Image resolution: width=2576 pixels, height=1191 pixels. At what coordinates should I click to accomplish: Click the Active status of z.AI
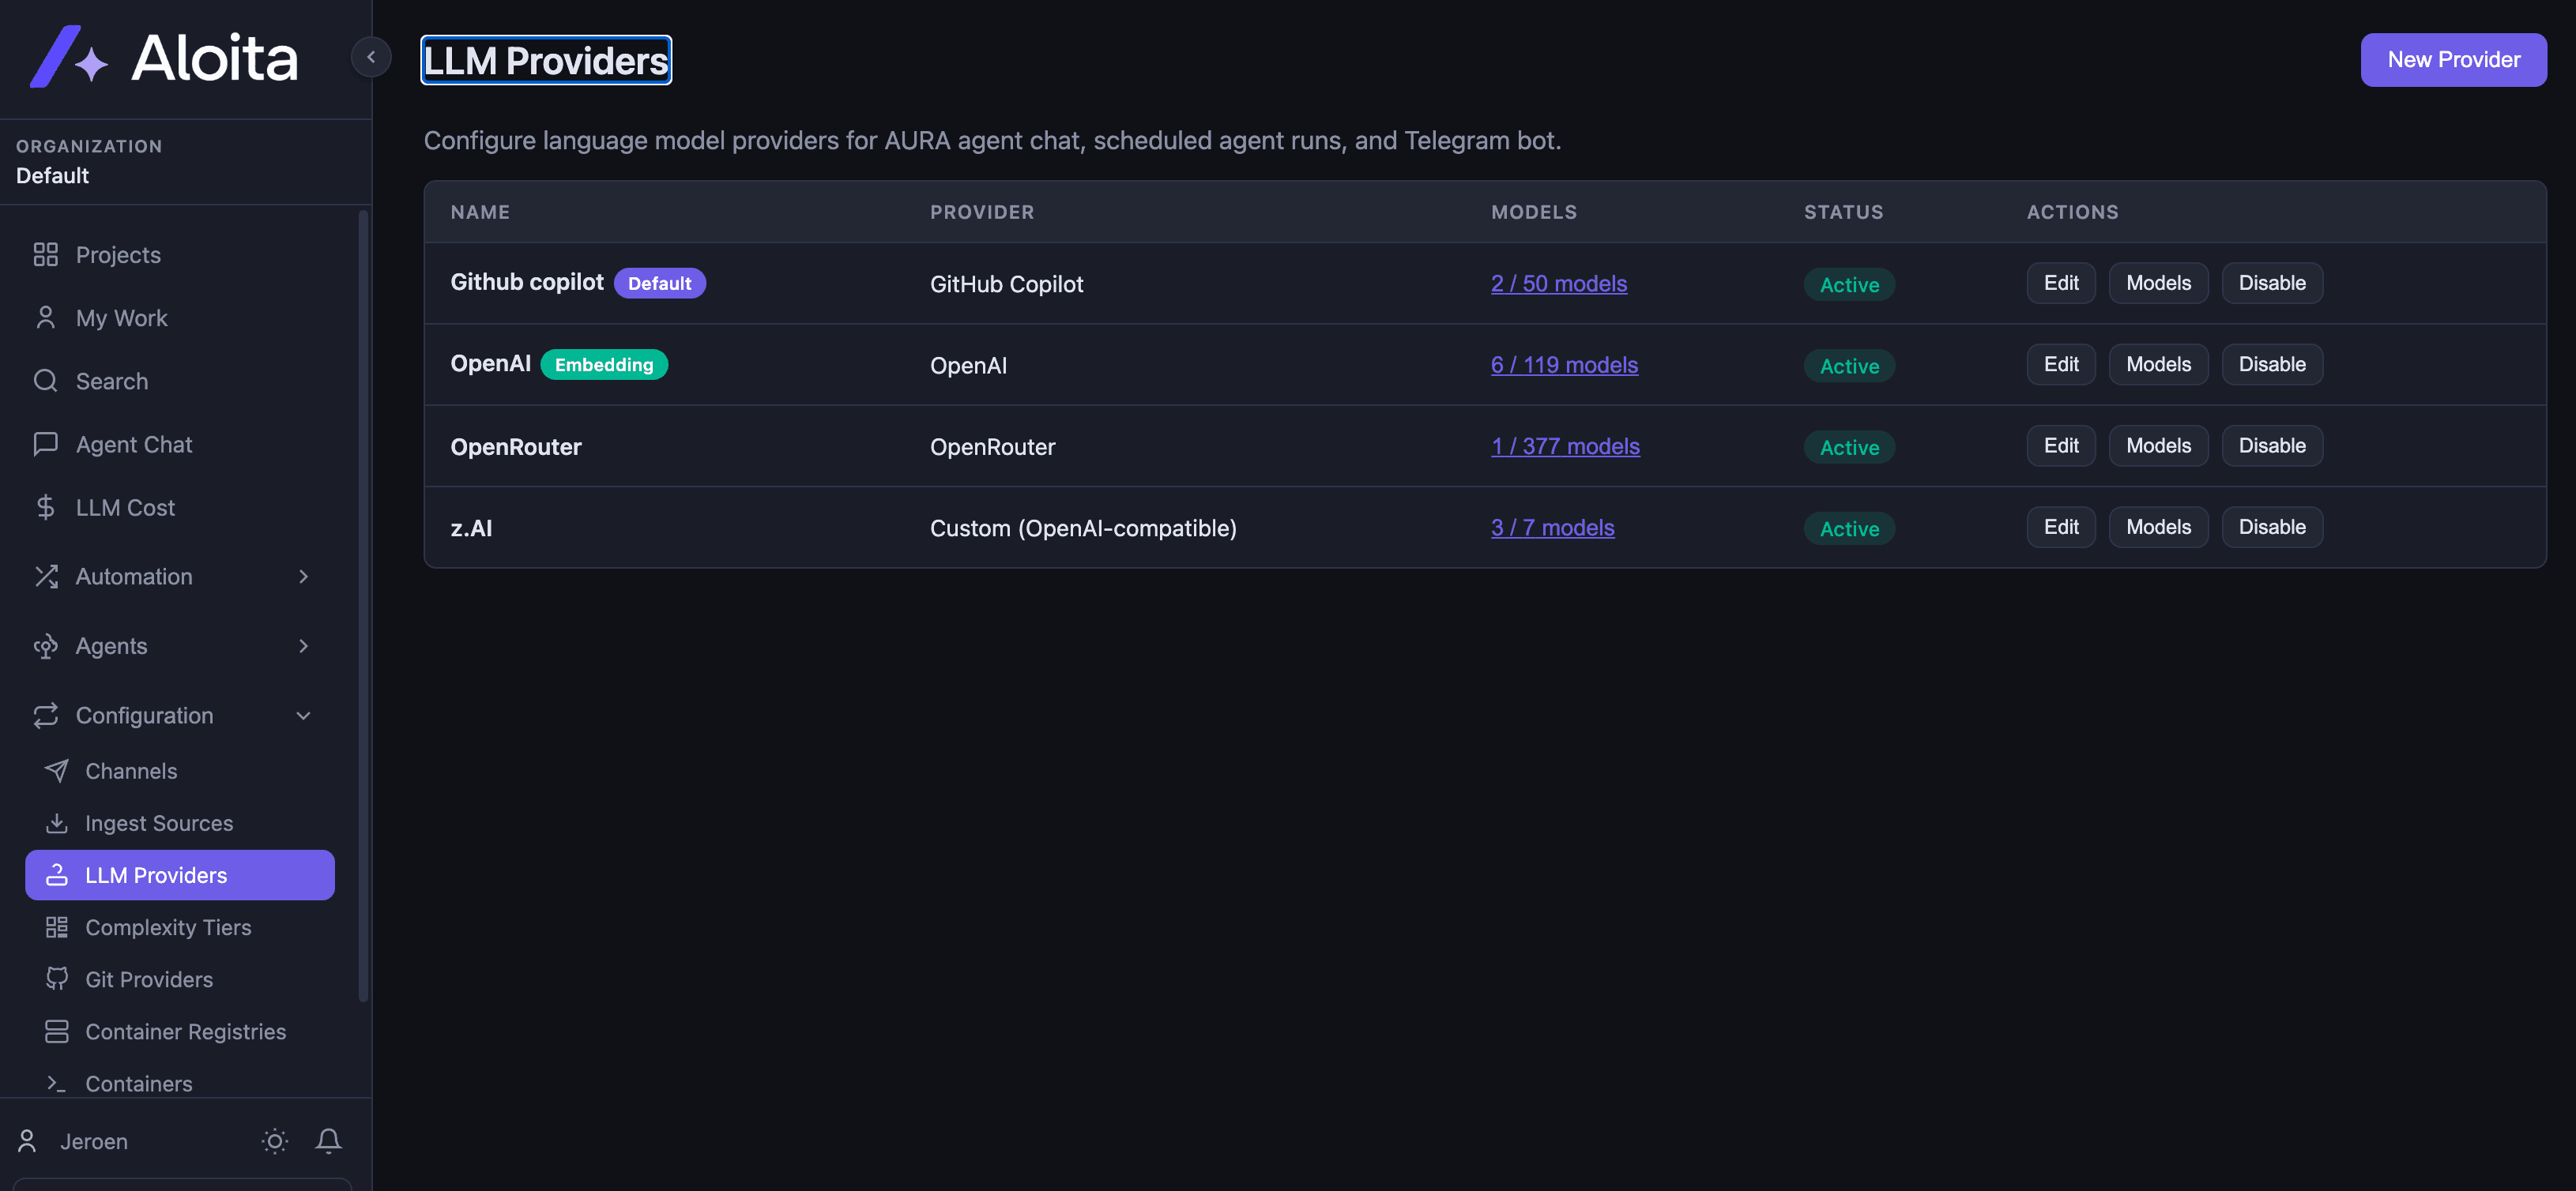tap(1849, 528)
